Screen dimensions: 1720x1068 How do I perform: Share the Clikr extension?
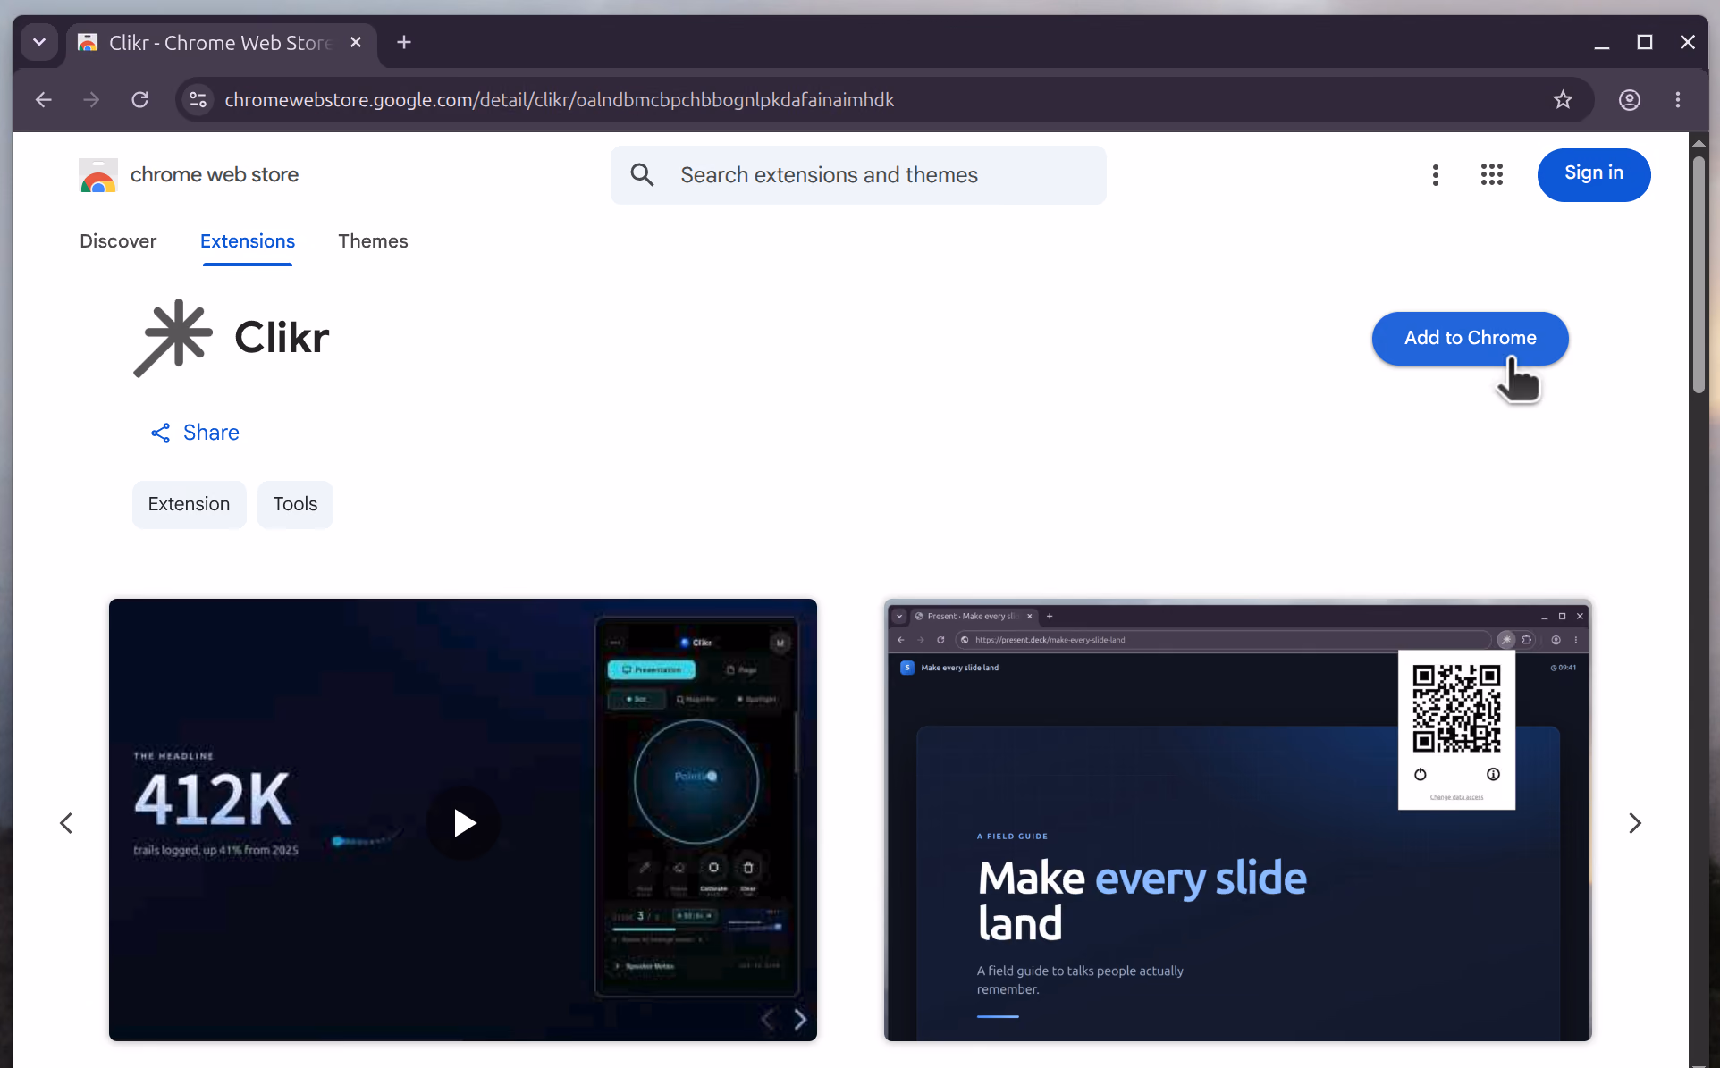[195, 433]
